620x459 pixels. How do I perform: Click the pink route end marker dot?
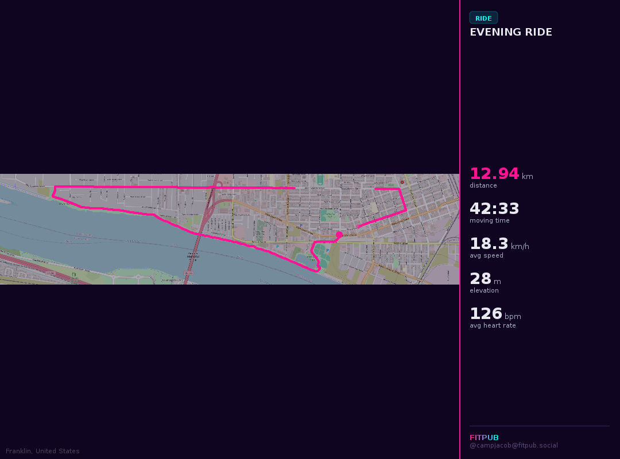pyautogui.click(x=339, y=235)
